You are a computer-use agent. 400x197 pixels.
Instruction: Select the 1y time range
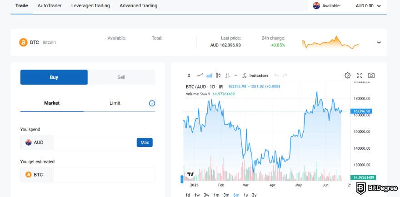pyautogui.click(x=245, y=195)
